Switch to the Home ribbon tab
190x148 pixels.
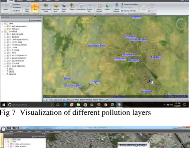[x=11, y=1]
